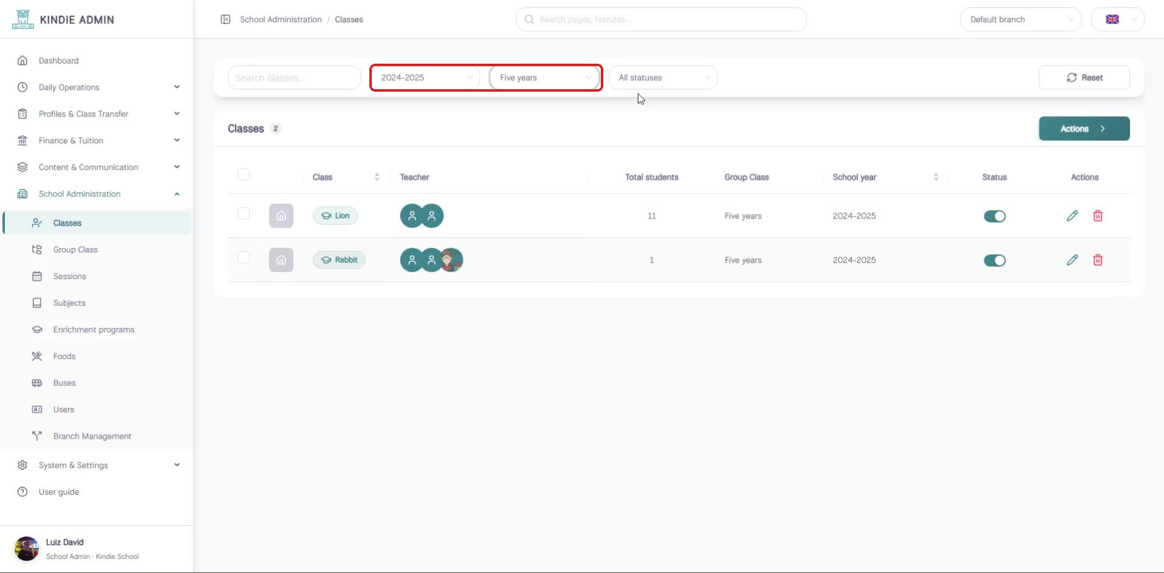This screenshot has width=1164, height=573.
Task: Open the Five years group filter dropdown
Action: (544, 78)
